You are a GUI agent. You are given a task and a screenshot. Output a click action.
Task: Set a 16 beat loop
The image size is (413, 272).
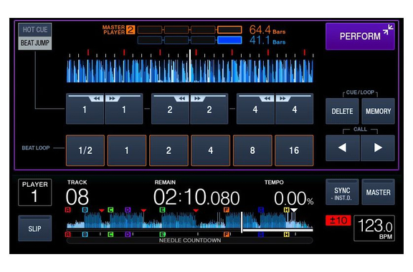point(294,150)
